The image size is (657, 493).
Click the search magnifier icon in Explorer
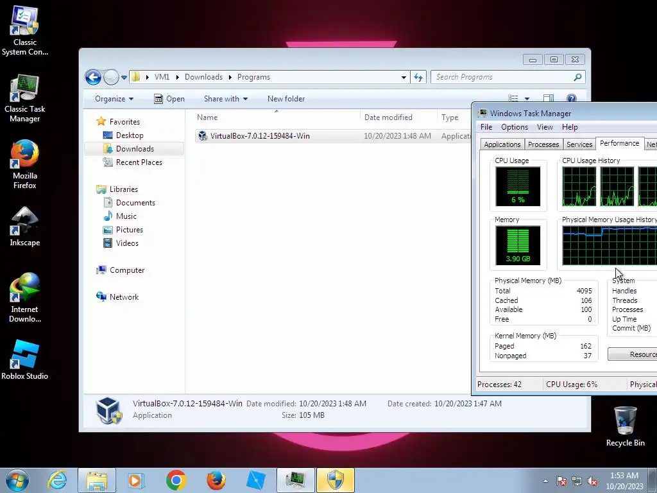click(x=577, y=77)
